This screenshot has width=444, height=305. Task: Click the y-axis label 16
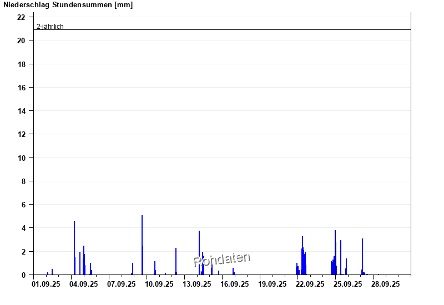tap(21, 88)
